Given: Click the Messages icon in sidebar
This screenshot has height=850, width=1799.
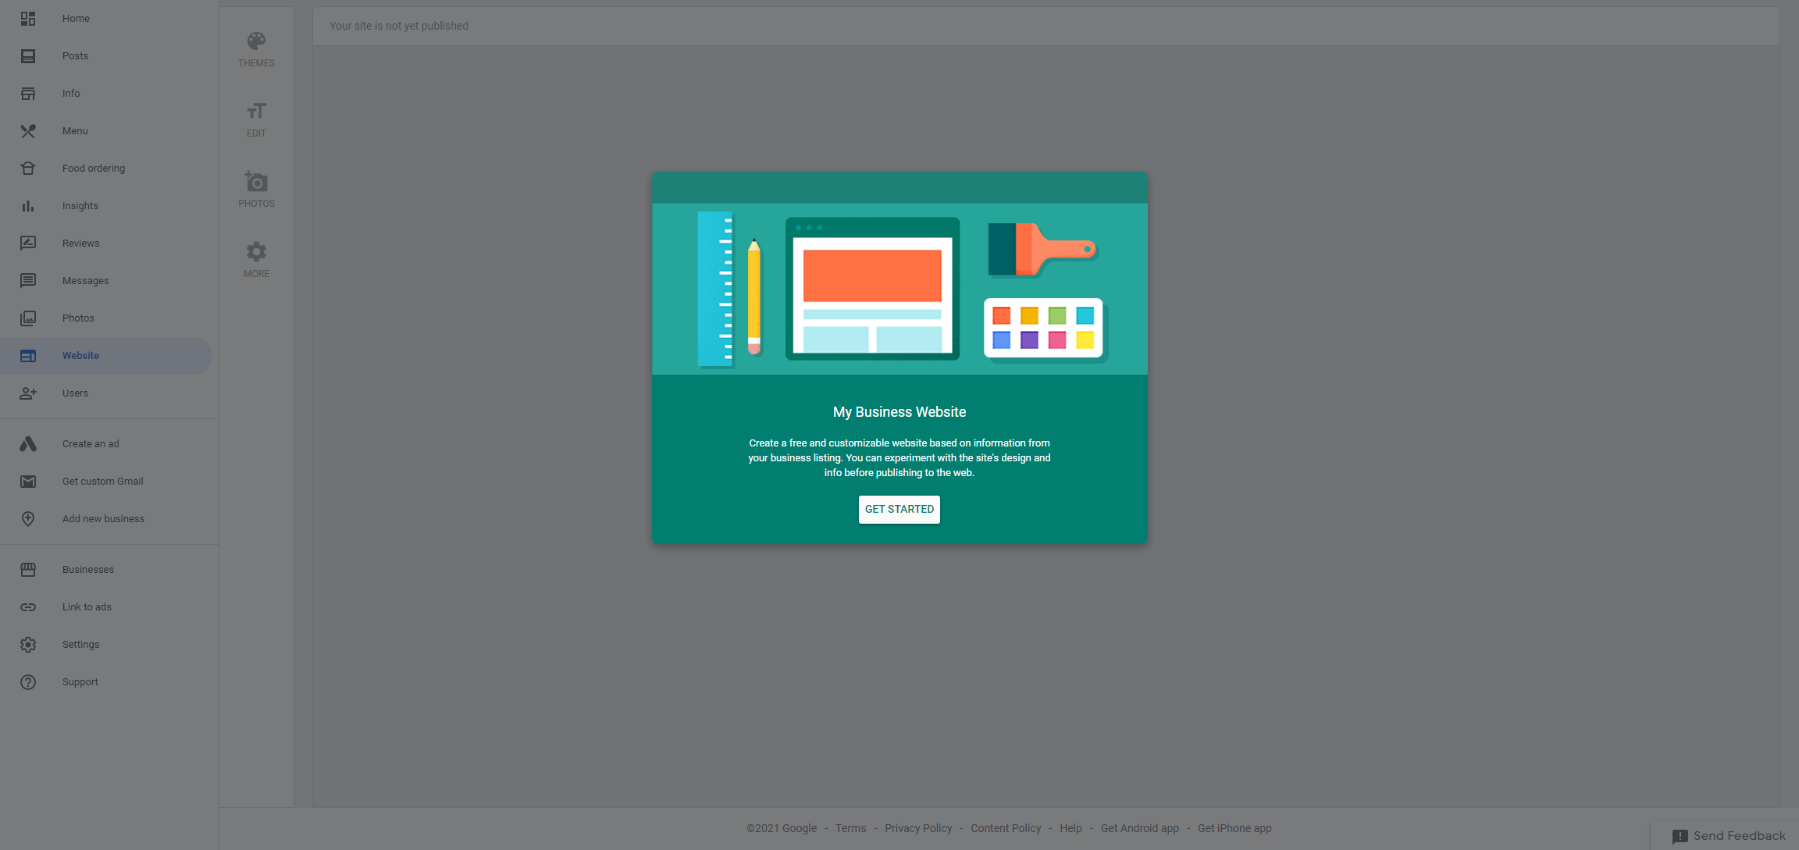Looking at the screenshot, I should pos(29,280).
